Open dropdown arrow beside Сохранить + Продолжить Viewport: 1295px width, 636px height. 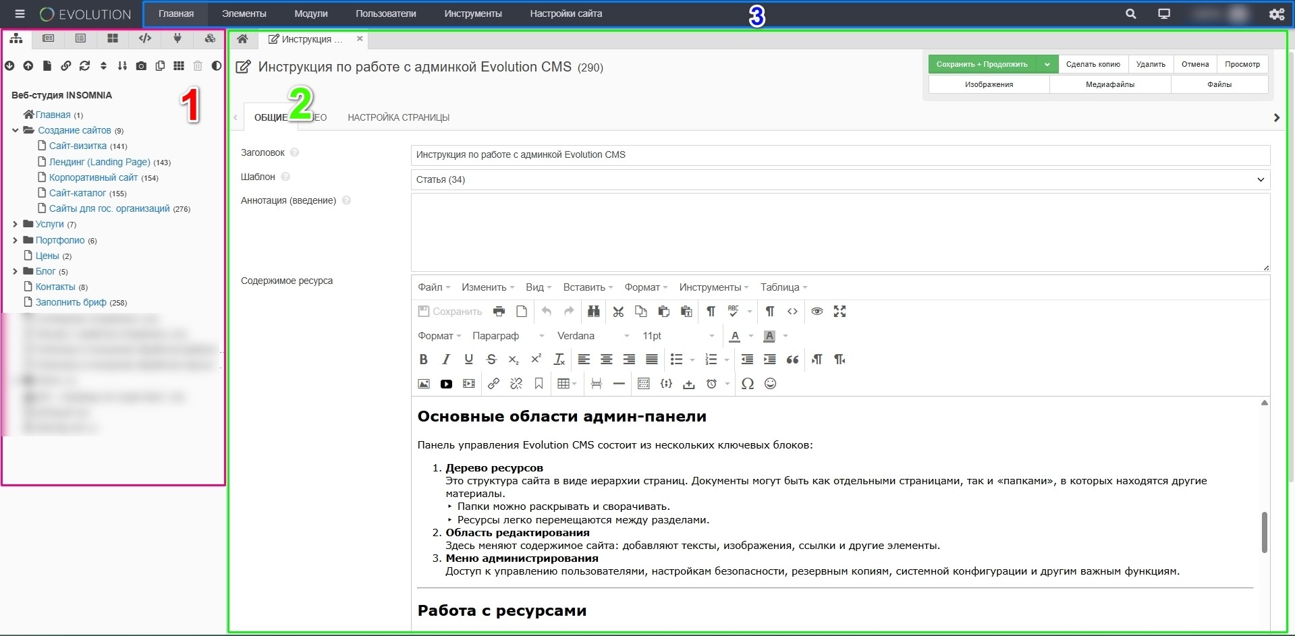(x=1047, y=64)
